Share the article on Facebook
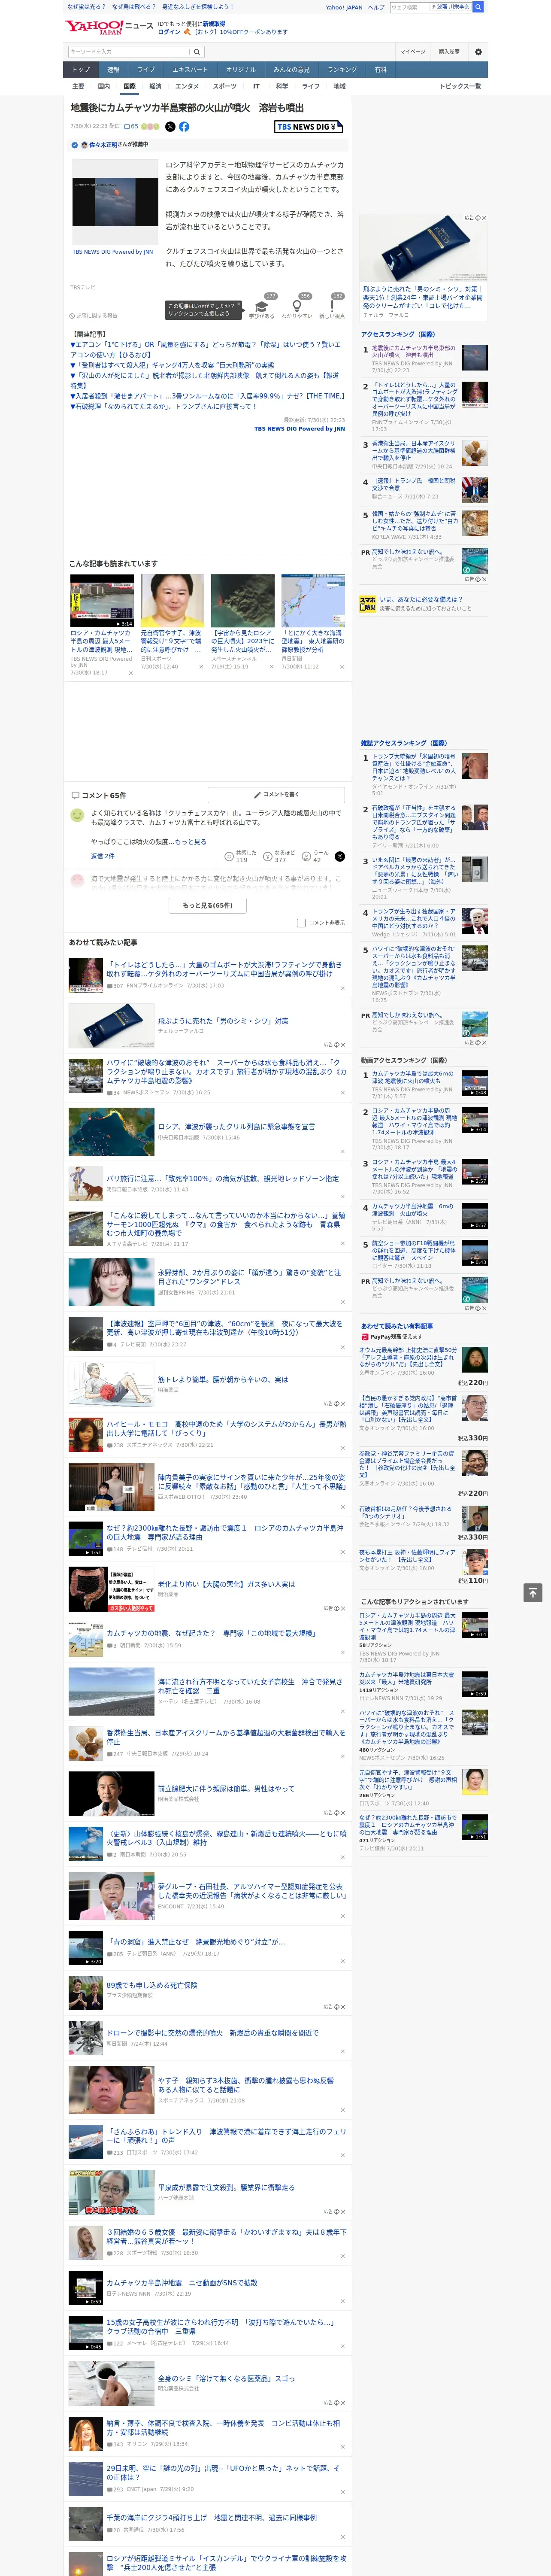The width and height of the screenshot is (551, 2576). (x=184, y=127)
